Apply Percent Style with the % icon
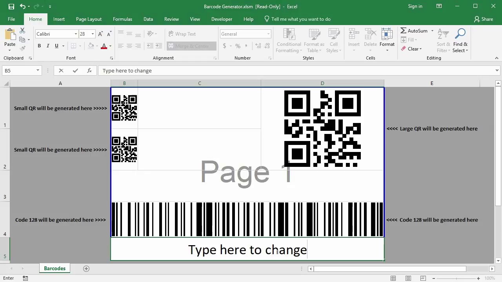 coord(238,46)
